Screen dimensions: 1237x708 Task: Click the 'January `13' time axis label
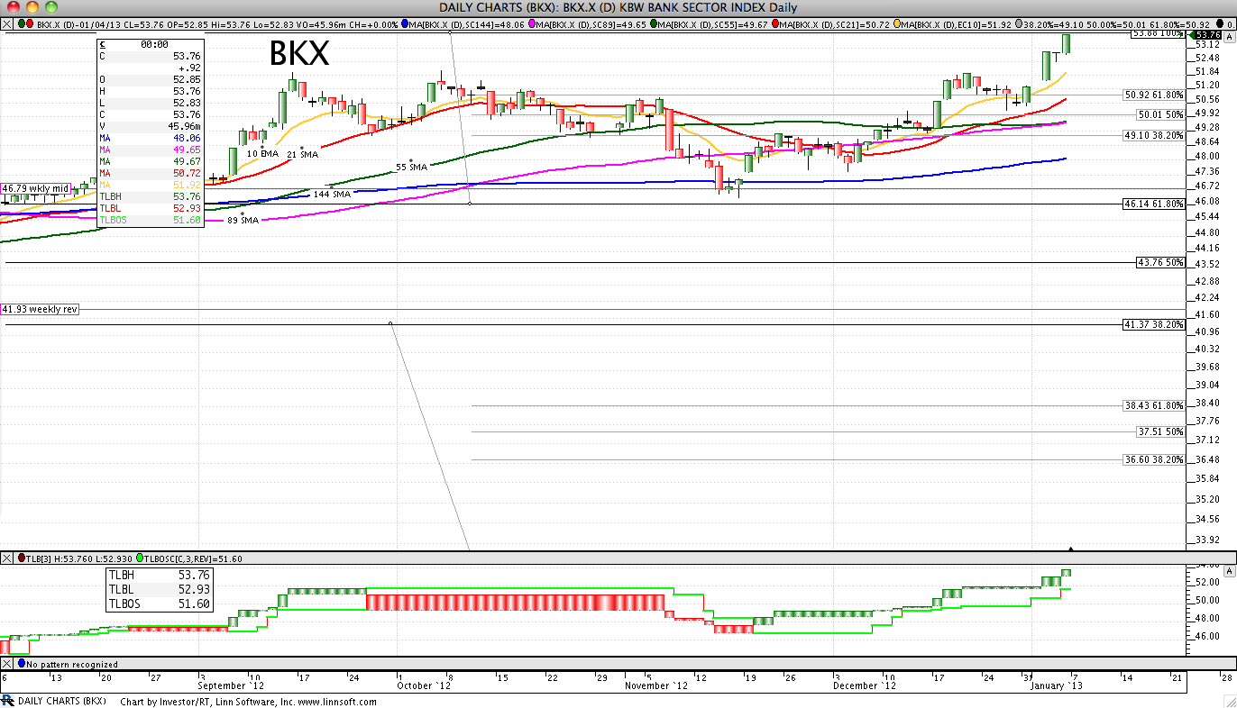pyautogui.click(x=1057, y=685)
